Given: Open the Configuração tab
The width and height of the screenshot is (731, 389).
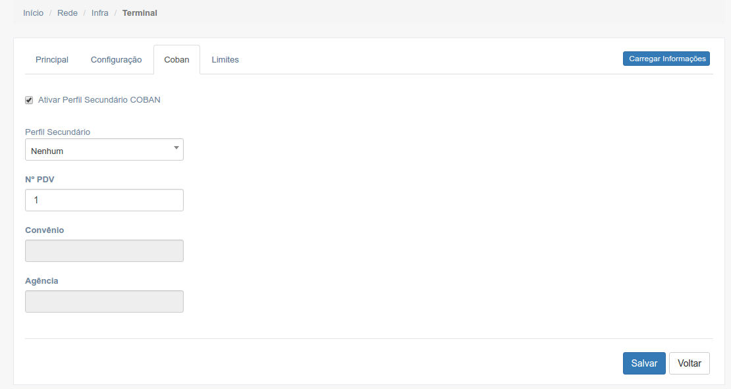Looking at the screenshot, I should [x=116, y=60].
